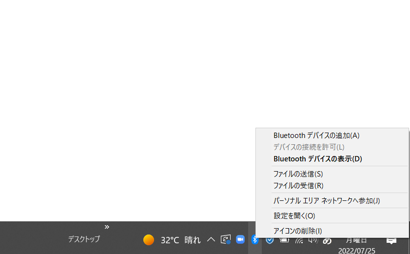Show hidden tray icons with the caret
The image size is (410, 254).
click(x=211, y=239)
